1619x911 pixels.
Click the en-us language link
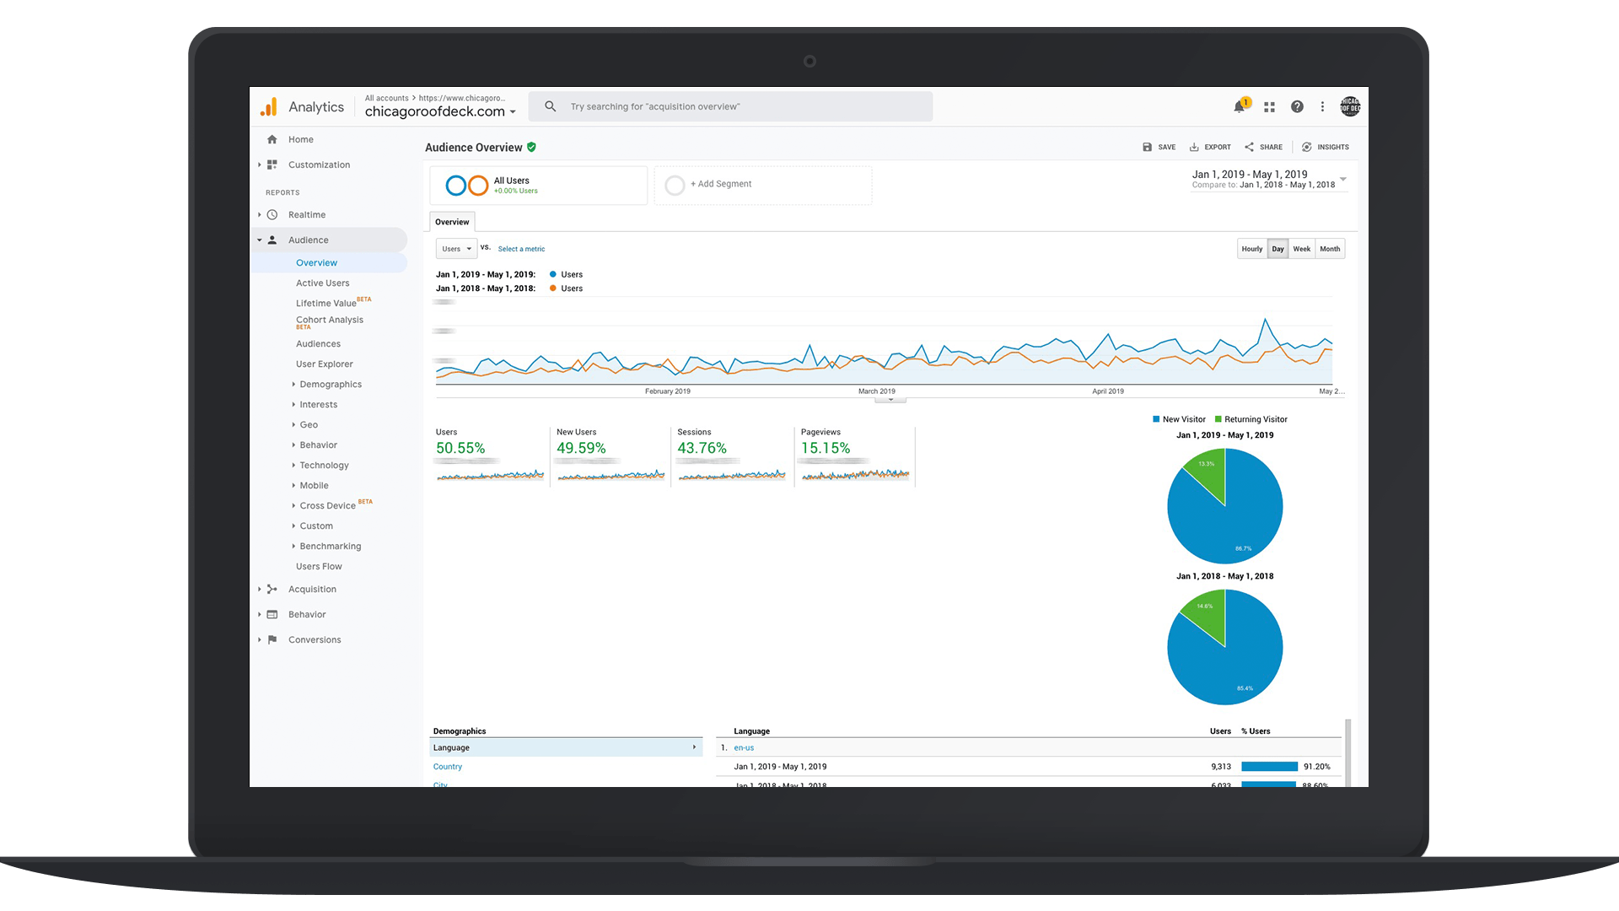tap(744, 747)
